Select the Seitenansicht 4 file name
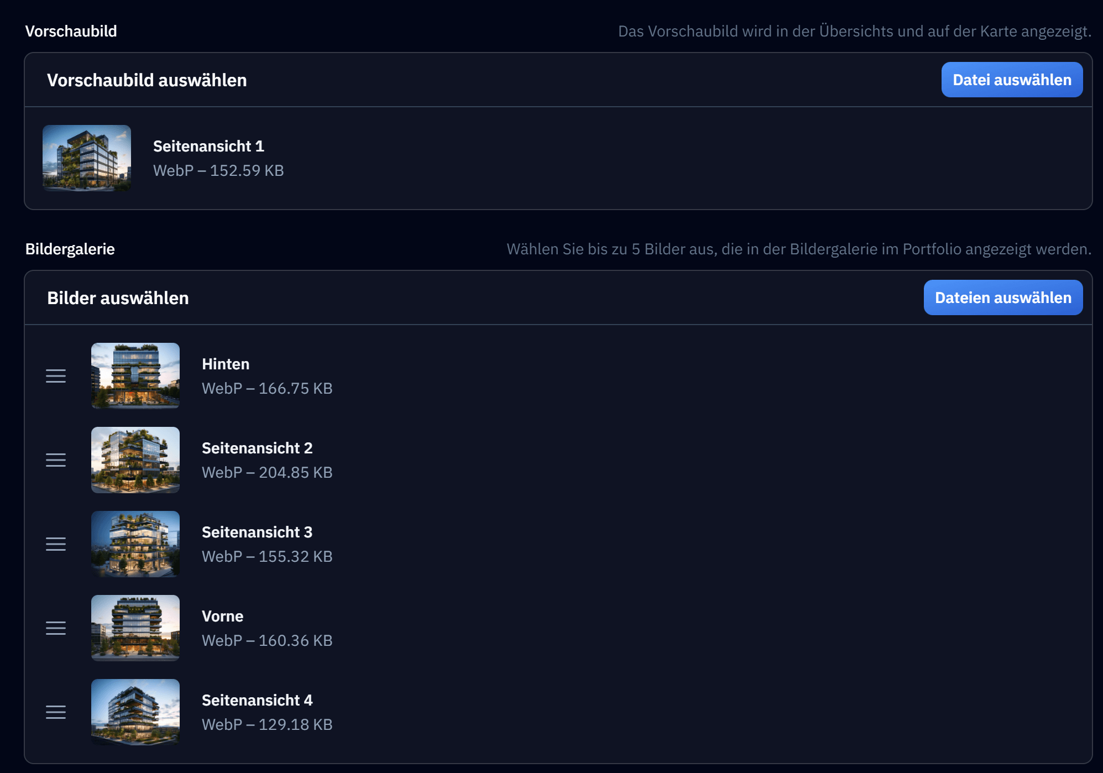This screenshot has width=1103, height=773. pyautogui.click(x=257, y=700)
